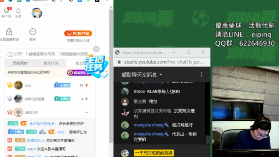
Task: Click username estpt in chat
Action: [x=31, y=149]
